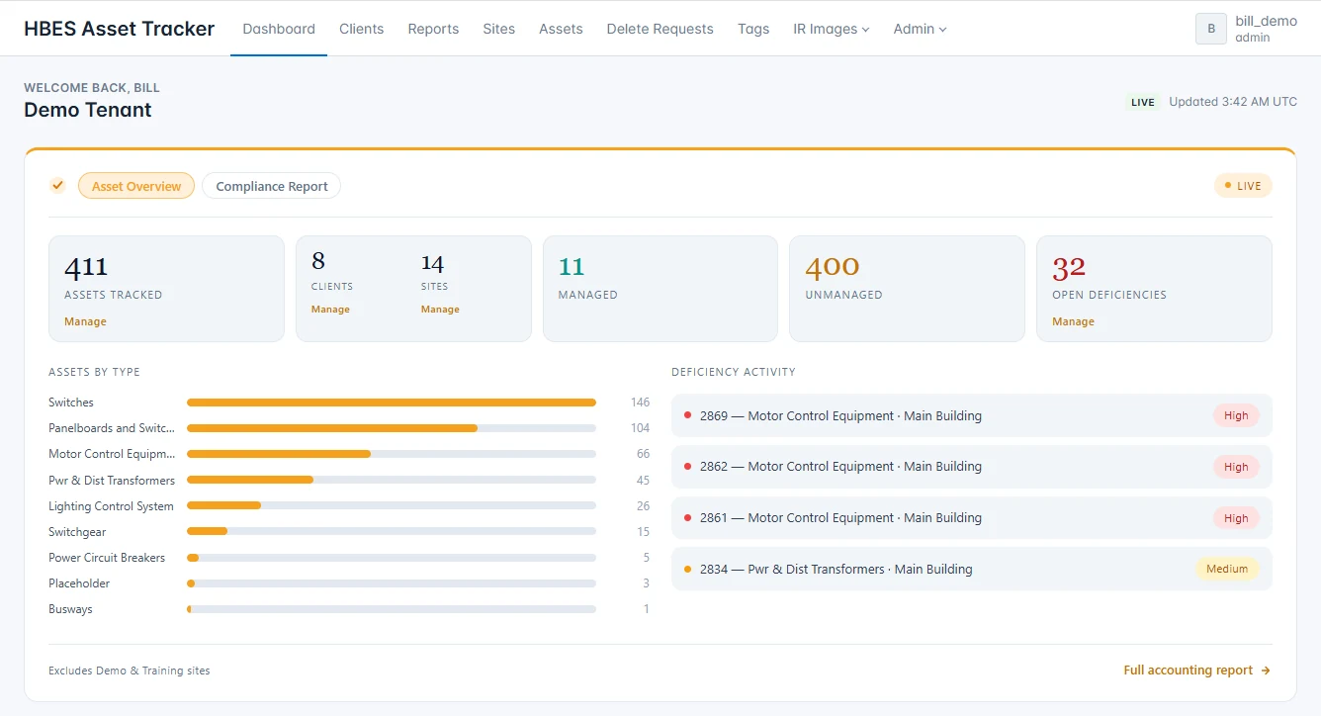Image resolution: width=1321 pixels, height=716 pixels.
Task: Open bill_demo user account menu
Action: coord(1247,29)
